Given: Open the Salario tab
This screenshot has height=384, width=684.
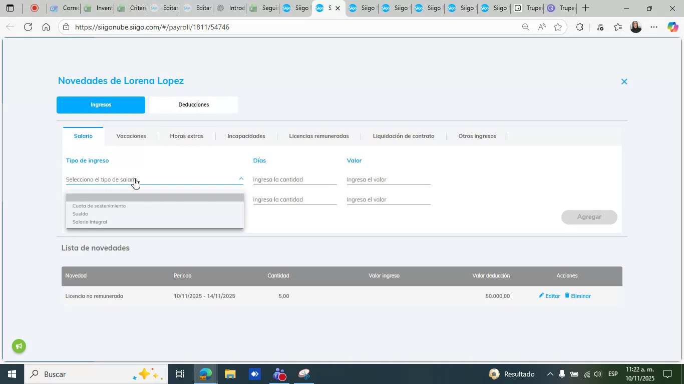Looking at the screenshot, I should coord(83,136).
